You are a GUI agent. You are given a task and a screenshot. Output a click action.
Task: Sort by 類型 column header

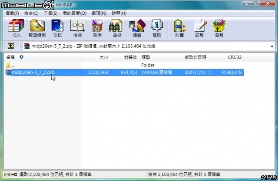tap(161, 57)
